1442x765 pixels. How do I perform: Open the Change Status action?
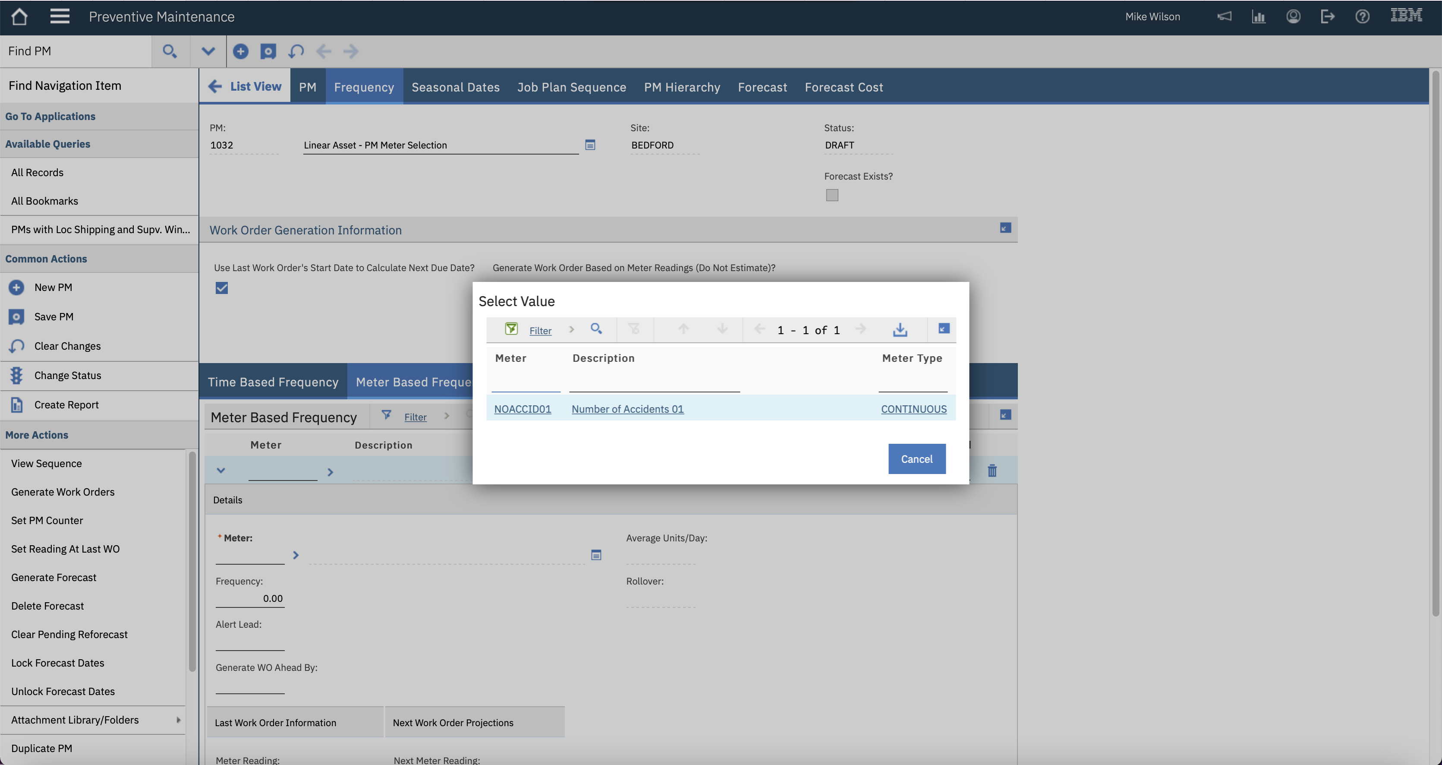point(67,375)
